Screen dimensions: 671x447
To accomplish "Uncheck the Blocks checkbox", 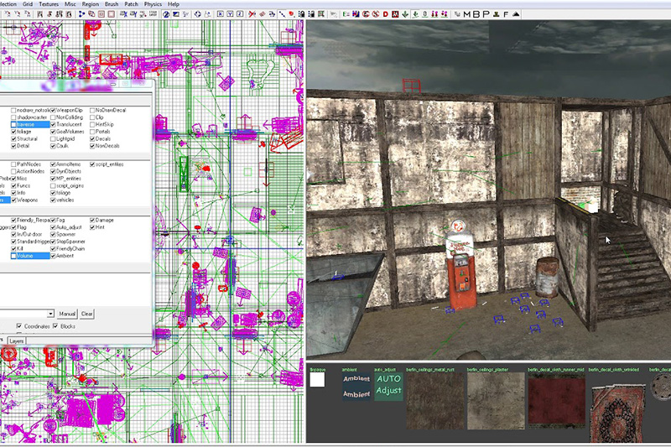I will [55, 326].
